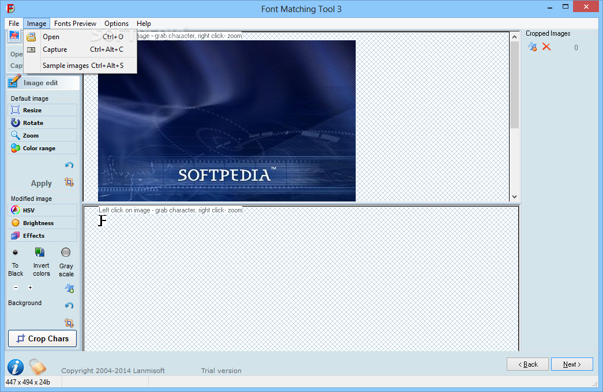Click the Zoom tool button
Screen dimensions: 603x392
(x=42, y=135)
